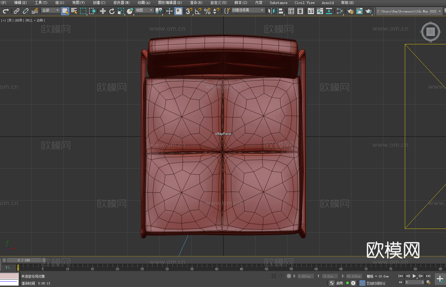This screenshot has height=287, width=446.
Task: Open the 全部 selection filter dropdown
Action: pyautogui.click(x=50, y=10)
